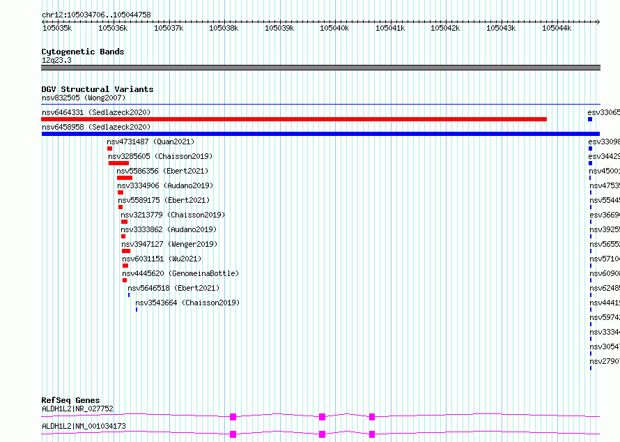Open variant nsv5586356 (Ebert2021) label
Viewport: 620px width, 442px height.
pos(162,171)
